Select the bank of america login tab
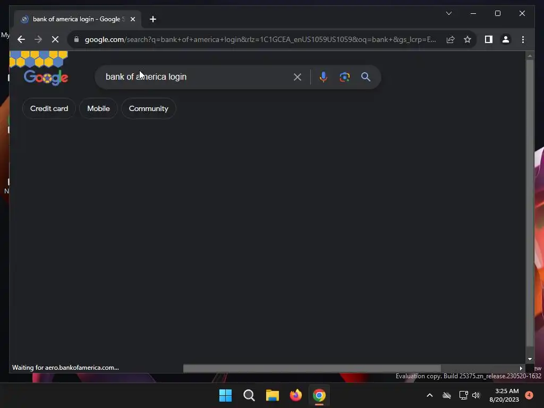The width and height of the screenshot is (544, 408). [77, 19]
